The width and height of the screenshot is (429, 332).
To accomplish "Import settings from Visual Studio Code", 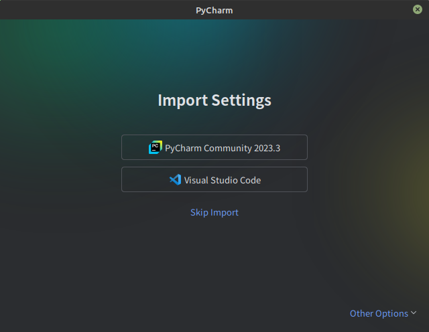I will (x=214, y=179).
